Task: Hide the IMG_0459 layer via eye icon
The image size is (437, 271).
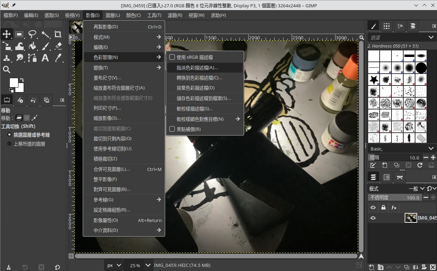Action: tap(373, 218)
